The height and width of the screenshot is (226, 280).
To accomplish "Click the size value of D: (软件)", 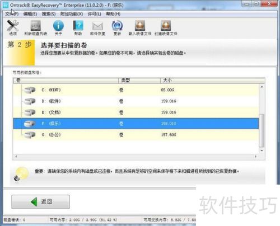I will click(x=169, y=101).
